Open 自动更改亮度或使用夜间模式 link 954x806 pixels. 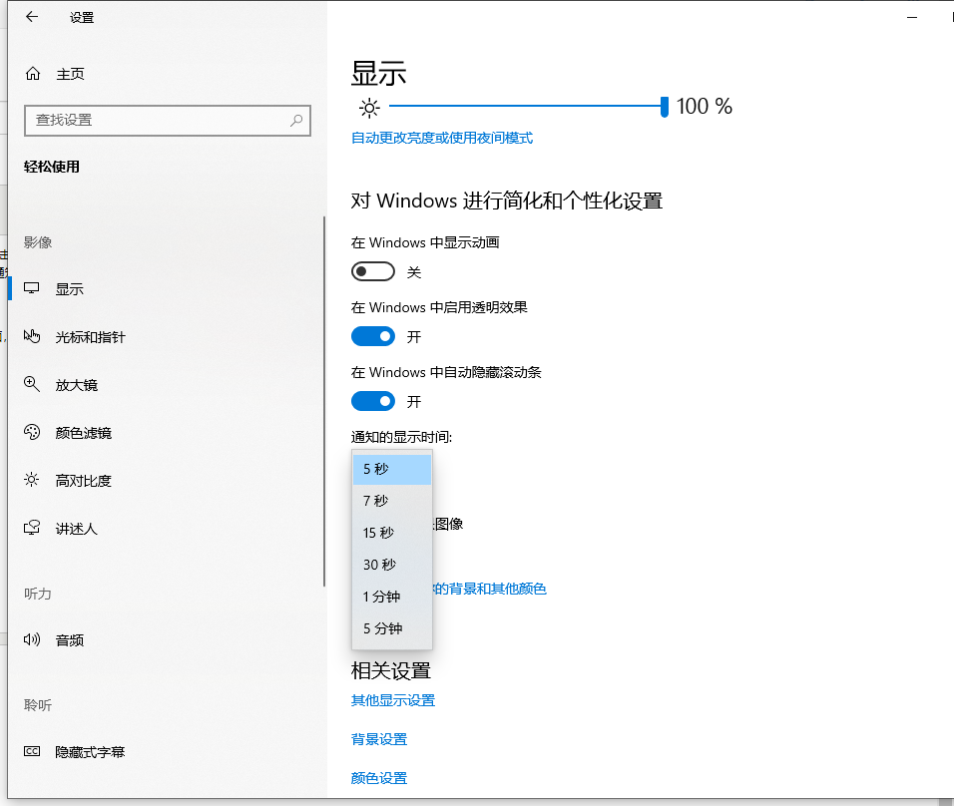[x=442, y=138]
